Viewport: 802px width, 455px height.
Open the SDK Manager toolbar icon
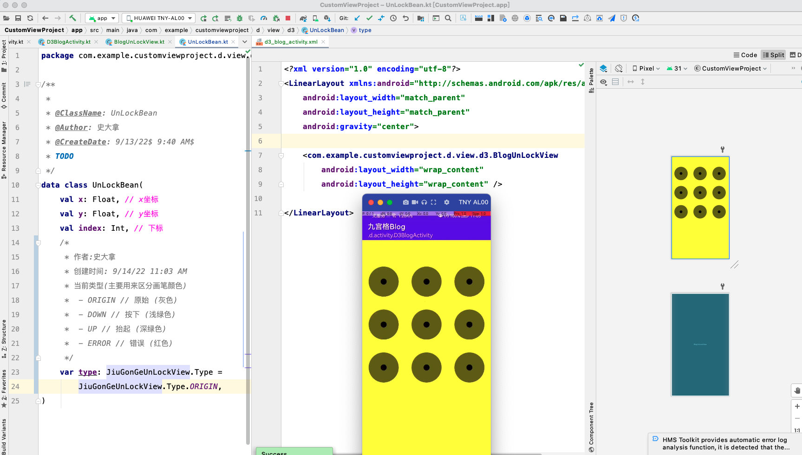pos(327,18)
